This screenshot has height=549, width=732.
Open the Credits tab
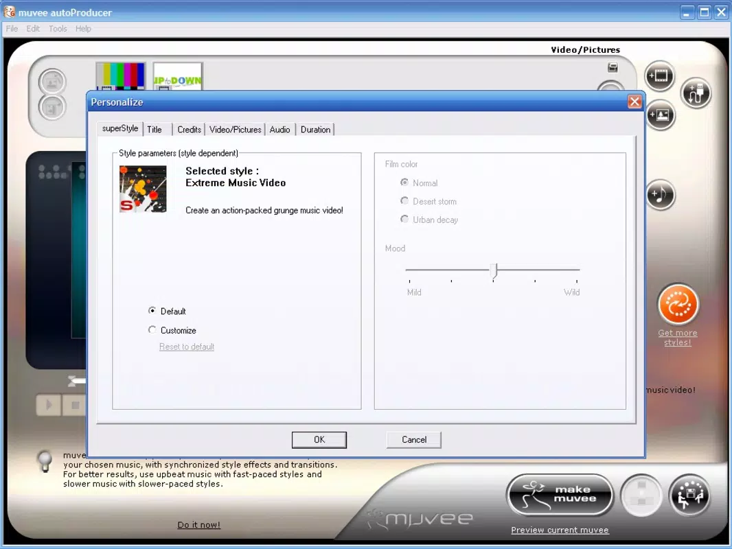click(x=189, y=130)
